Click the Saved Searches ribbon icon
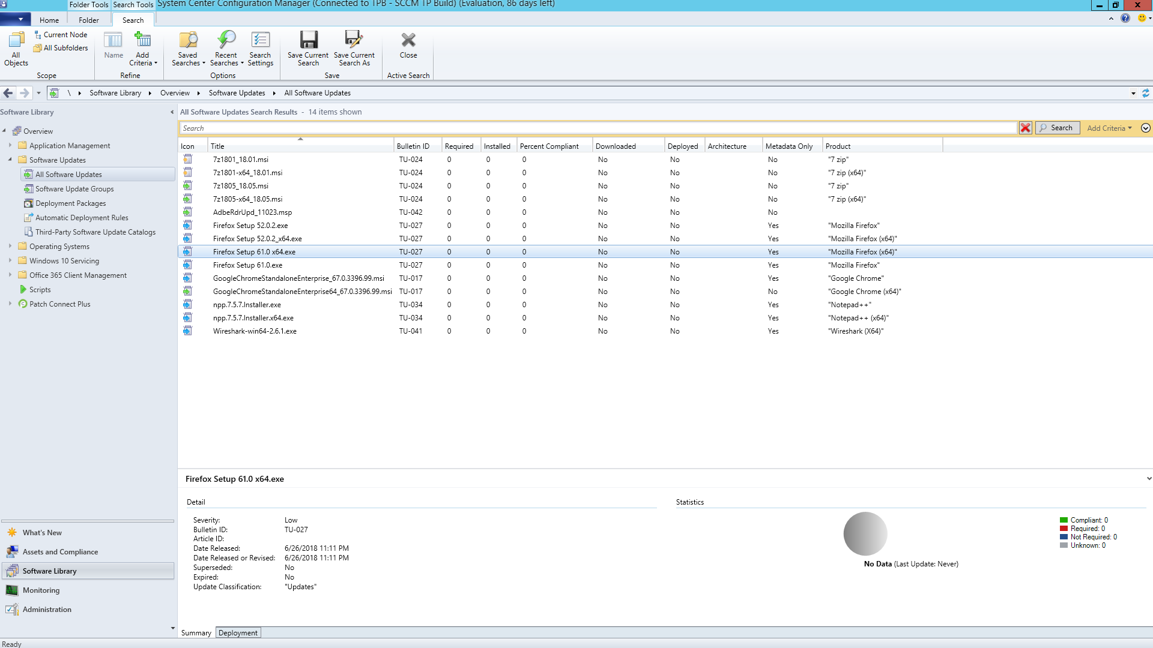Screen dimensions: 1153x648 [x=188, y=40]
